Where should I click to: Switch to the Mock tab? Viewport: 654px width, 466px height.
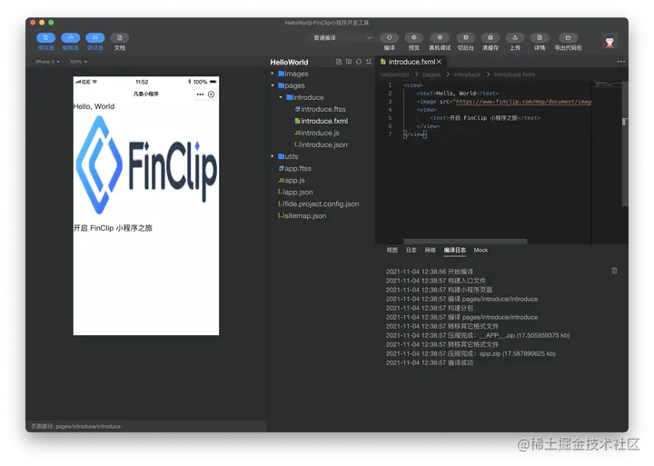click(x=481, y=250)
